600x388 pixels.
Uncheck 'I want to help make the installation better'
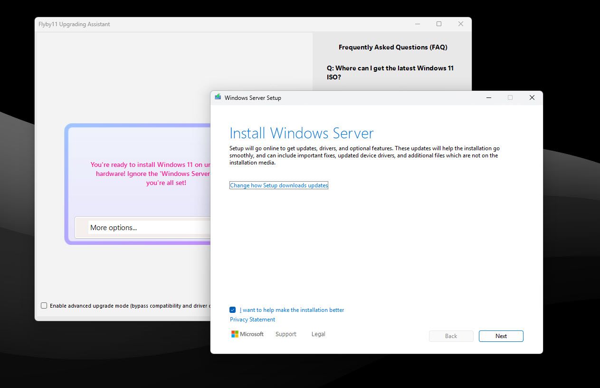pos(233,310)
